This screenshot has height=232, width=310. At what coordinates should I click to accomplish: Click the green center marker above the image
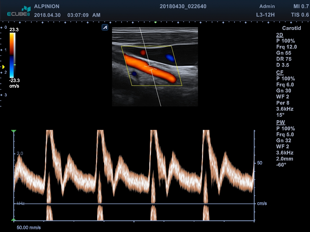[155, 22]
